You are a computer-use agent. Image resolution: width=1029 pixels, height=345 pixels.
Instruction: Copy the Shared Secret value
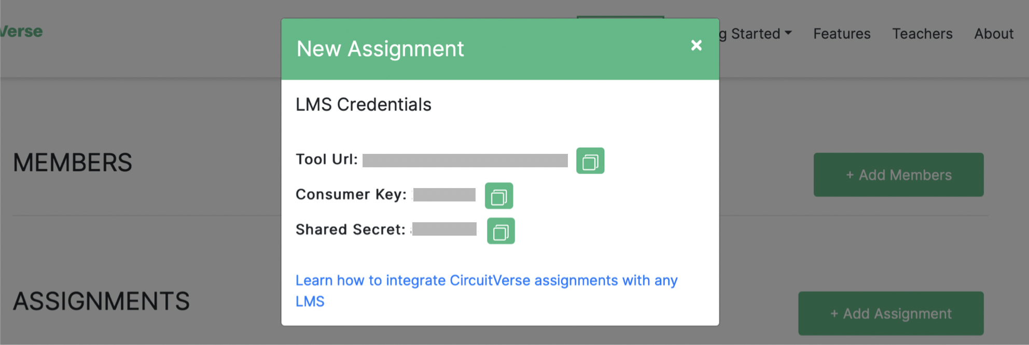(x=501, y=231)
